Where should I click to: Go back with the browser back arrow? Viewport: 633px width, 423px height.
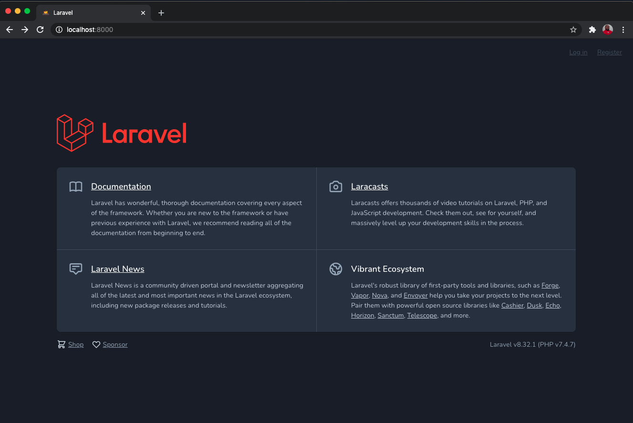tap(10, 30)
